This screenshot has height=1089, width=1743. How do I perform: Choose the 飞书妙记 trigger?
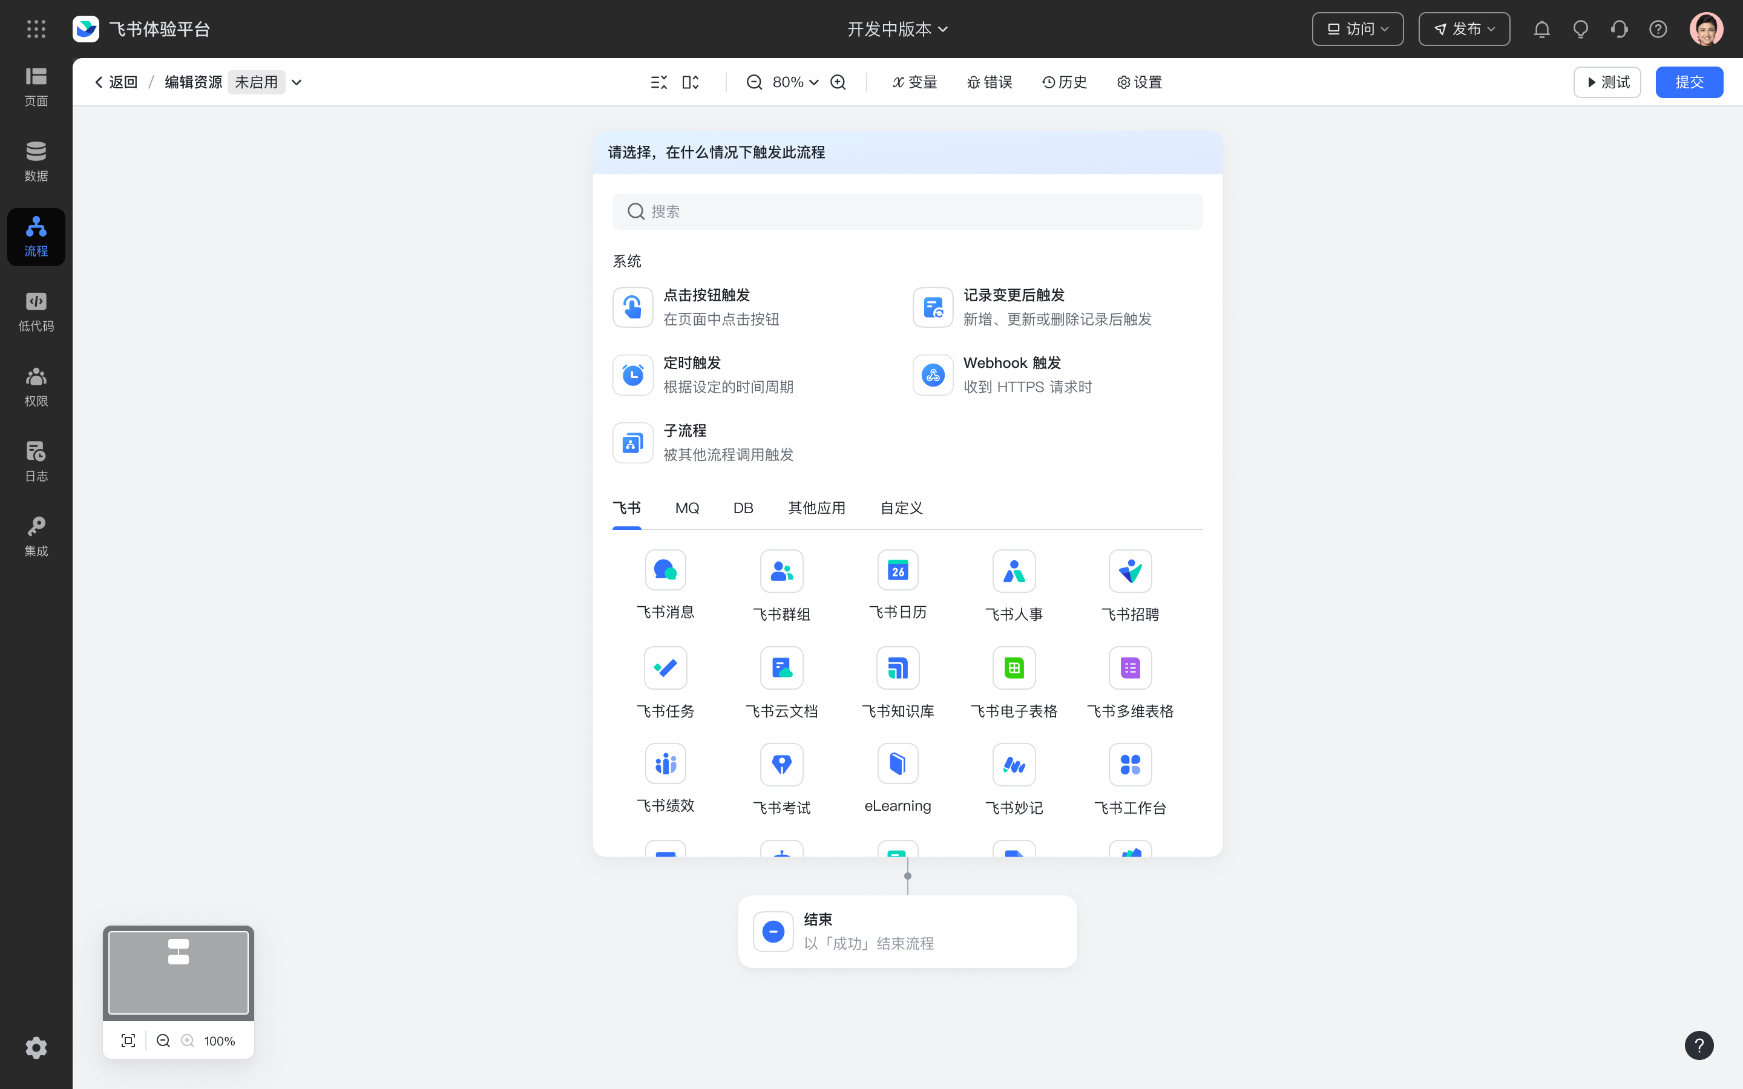click(1014, 779)
